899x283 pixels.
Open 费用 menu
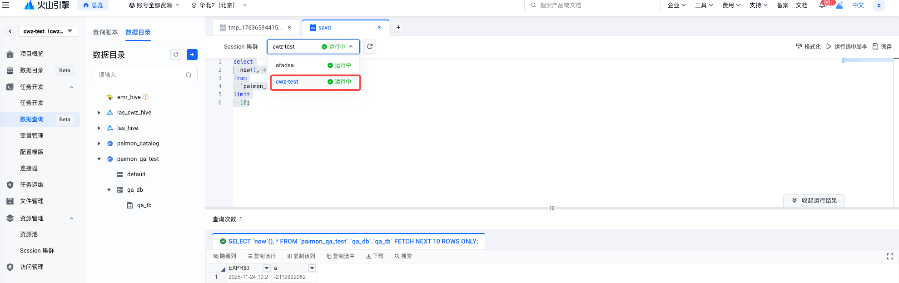click(731, 5)
